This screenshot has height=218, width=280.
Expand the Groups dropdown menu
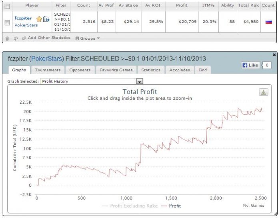pyautogui.click(x=88, y=38)
